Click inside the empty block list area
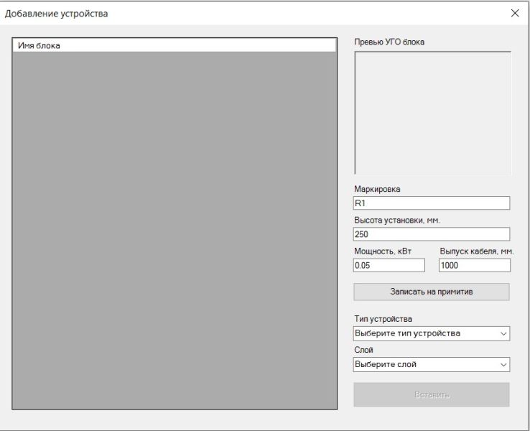Viewport: 530px width, 431px height. coord(175,230)
